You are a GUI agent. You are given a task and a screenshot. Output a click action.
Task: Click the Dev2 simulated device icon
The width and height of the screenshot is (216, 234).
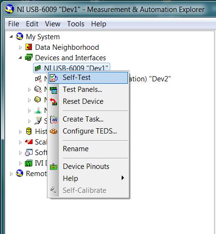38,79
